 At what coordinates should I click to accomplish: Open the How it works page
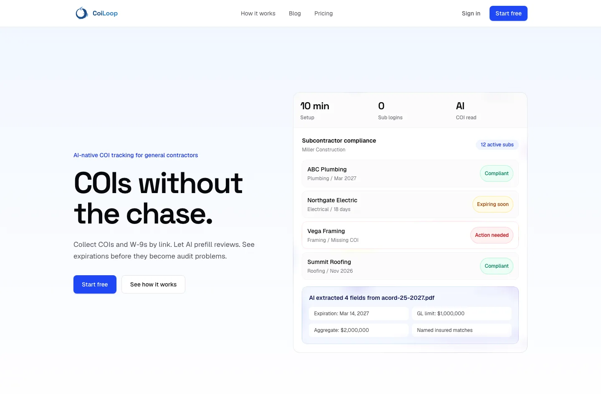pos(258,13)
